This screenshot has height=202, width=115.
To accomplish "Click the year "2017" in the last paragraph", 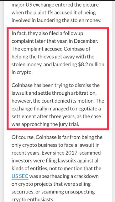I will [71, 153].
